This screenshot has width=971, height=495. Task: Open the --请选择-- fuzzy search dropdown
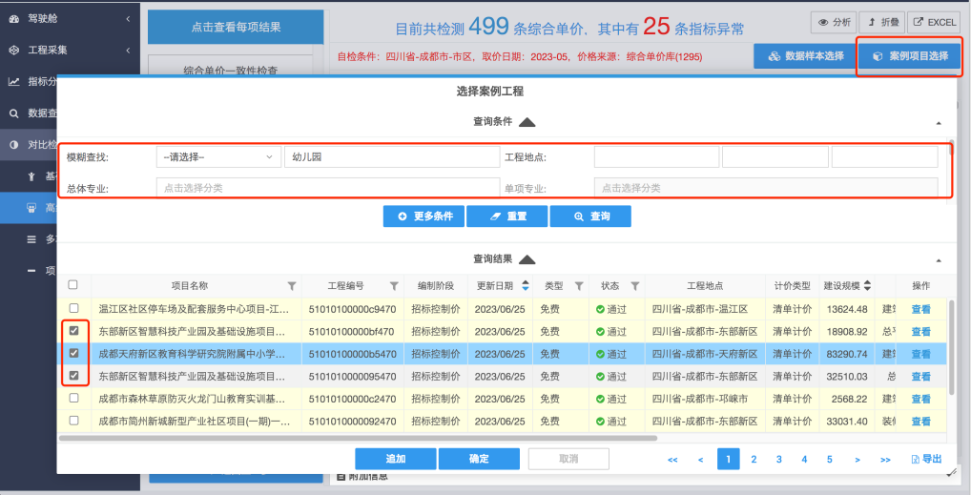pos(218,157)
